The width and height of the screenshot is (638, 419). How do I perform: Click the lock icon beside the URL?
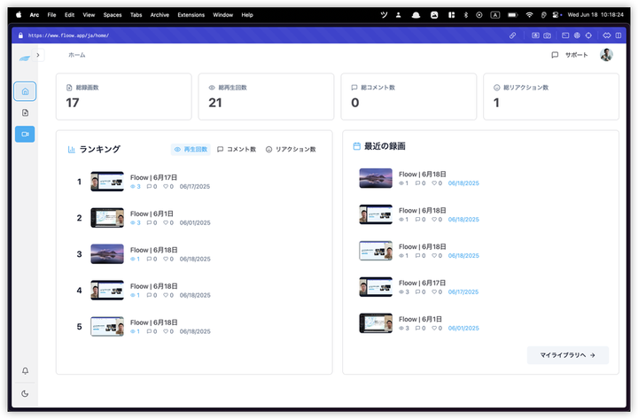(20, 35)
